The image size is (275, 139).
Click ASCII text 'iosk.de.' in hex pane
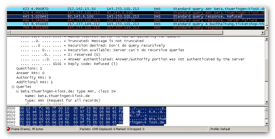coord(157,122)
